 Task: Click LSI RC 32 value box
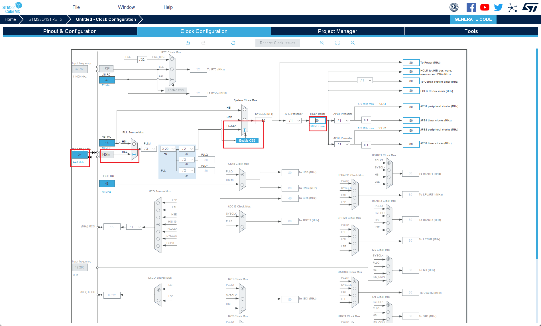(x=107, y=80)
